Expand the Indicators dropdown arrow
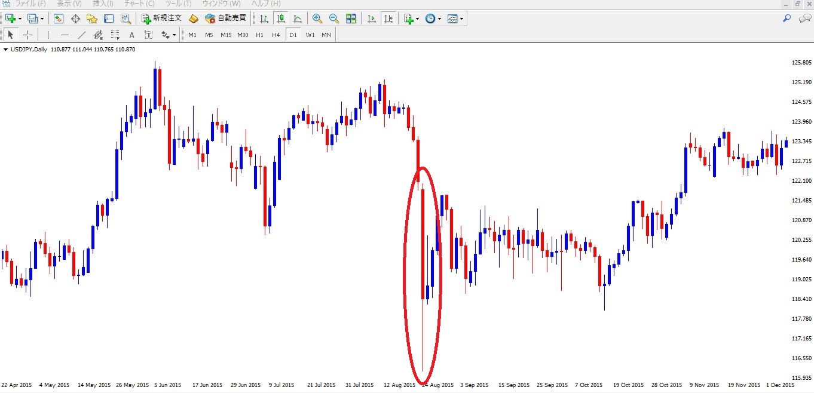This screenshot has height=393, width=814. click(x=417, y=19)
